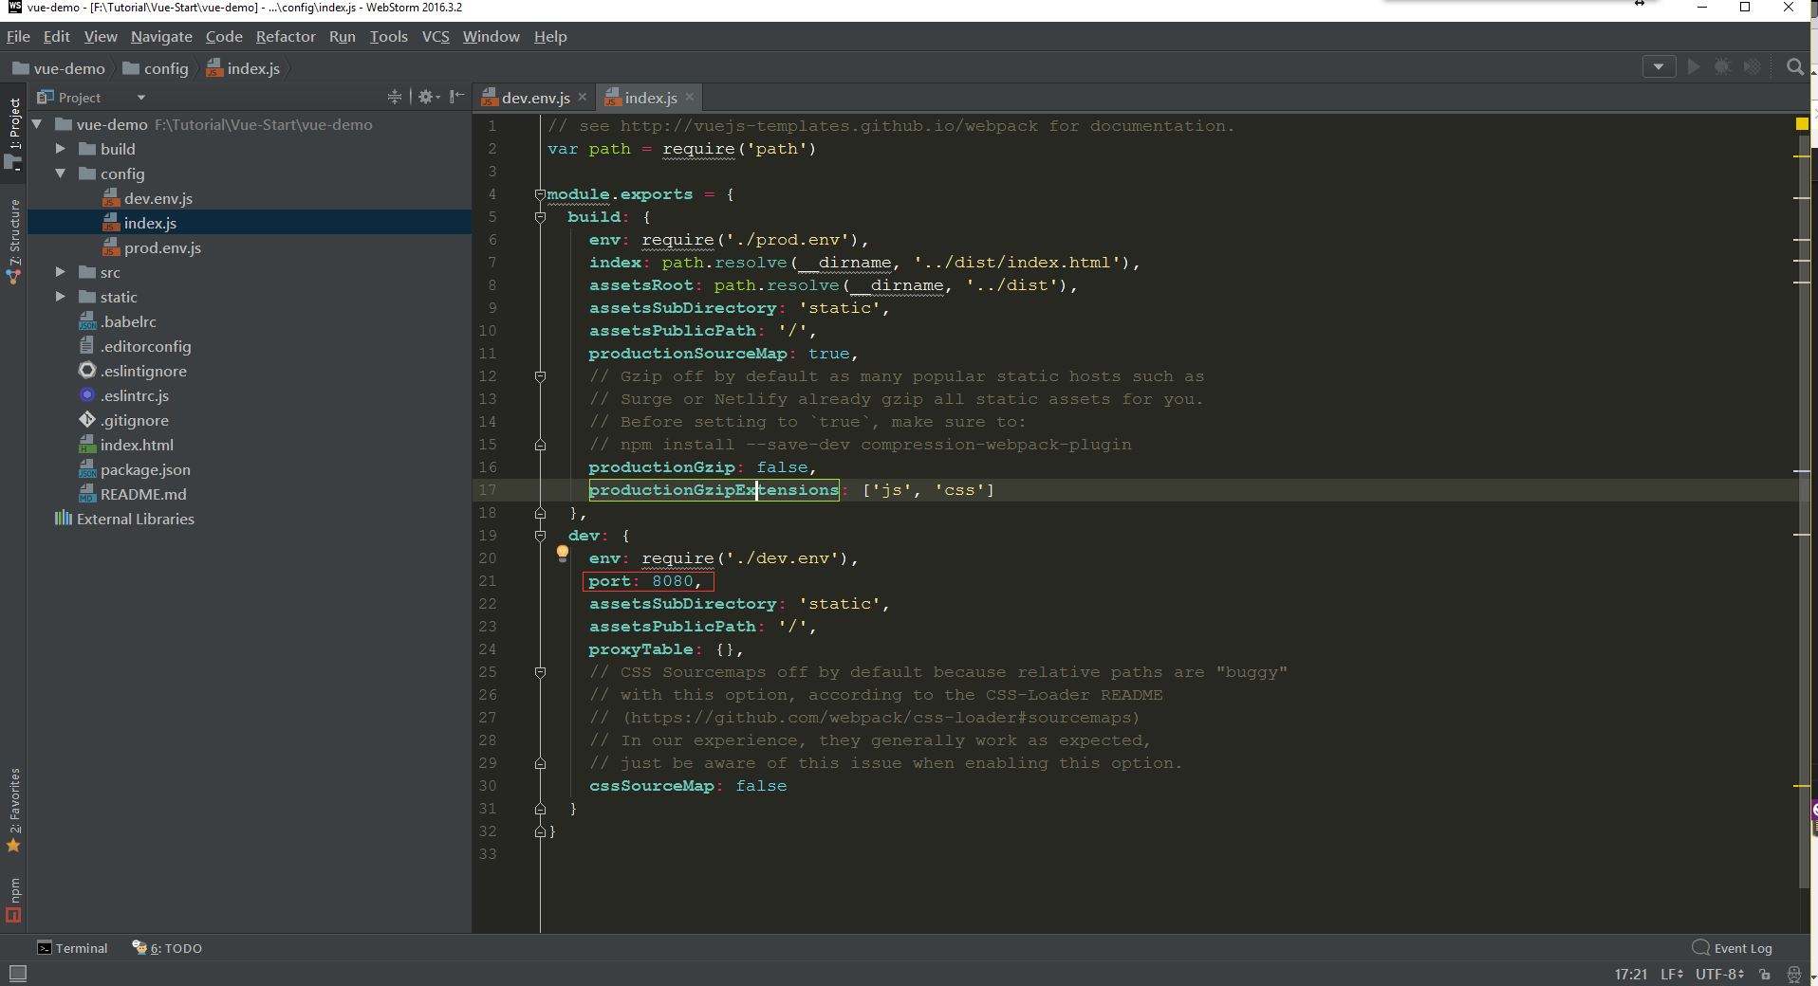Toggle the Structure side tool tab
This screenshot has width=1818, height=986.
[x=14, y=241]
